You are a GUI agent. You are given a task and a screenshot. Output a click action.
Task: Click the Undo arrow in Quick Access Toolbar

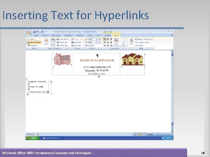tap(38, 31)
